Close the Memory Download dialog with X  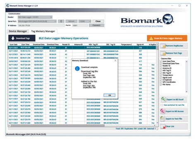(115, 61)
